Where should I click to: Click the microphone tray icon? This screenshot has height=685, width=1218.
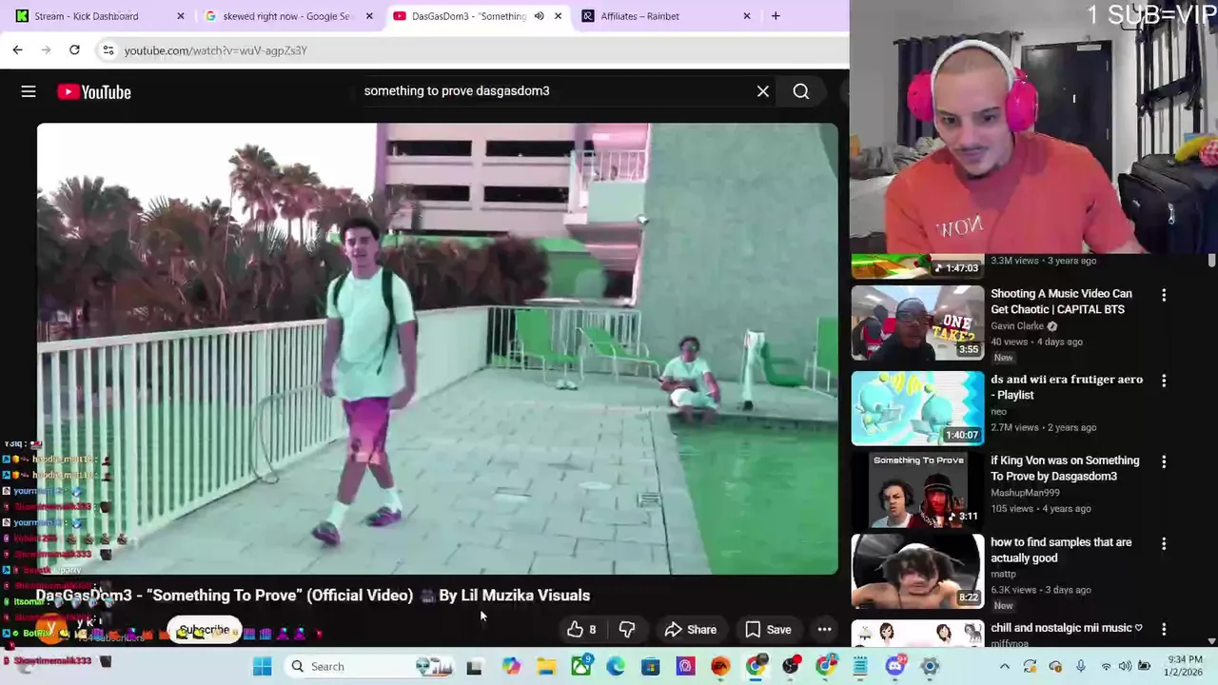[1080, 666]
